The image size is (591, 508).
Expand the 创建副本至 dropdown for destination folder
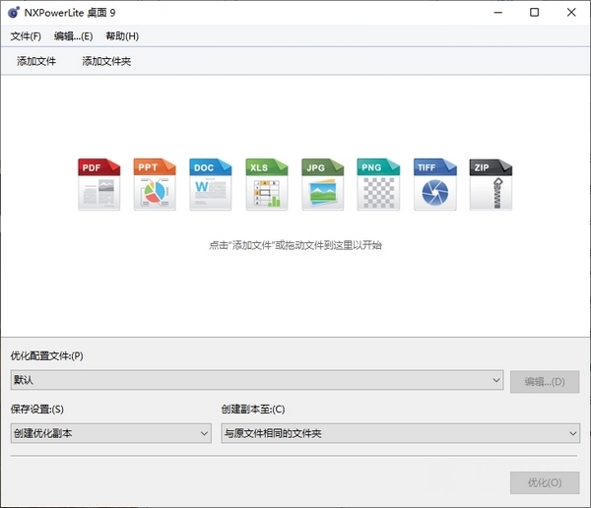(400, 433)
